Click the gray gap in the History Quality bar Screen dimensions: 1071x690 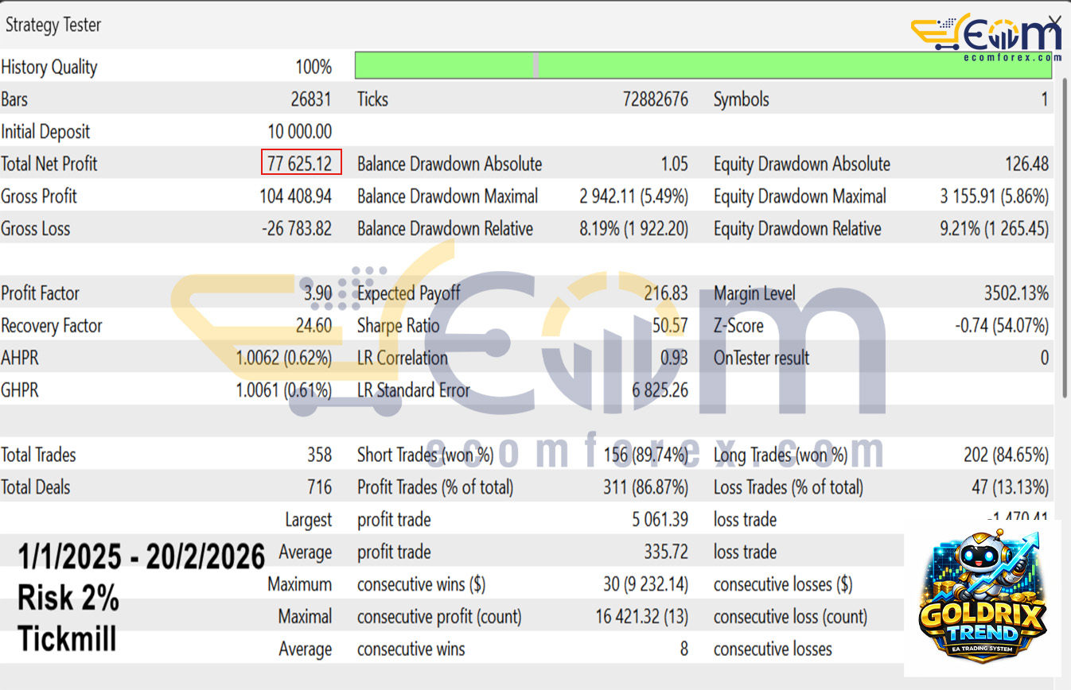click(x=536, y=65)
